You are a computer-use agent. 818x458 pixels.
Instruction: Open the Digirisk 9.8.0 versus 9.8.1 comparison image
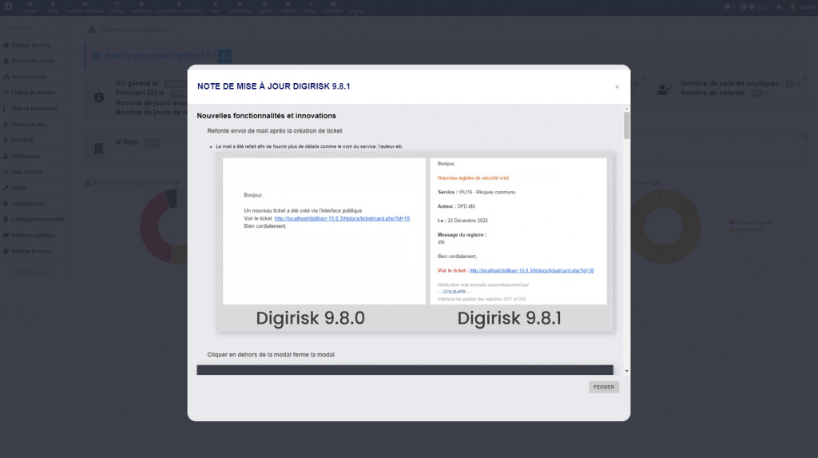tap(415, 242)
